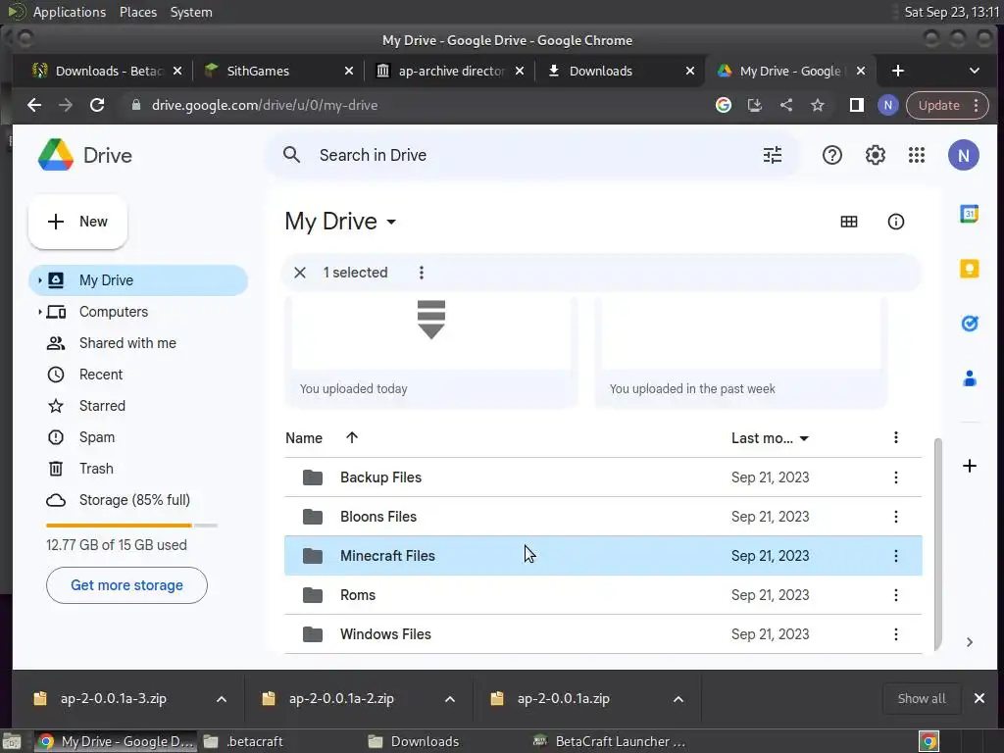This screenshot has height=753, width=1004.
Task: Open Google account avatar in Drive
Action: tap(963, 155)
